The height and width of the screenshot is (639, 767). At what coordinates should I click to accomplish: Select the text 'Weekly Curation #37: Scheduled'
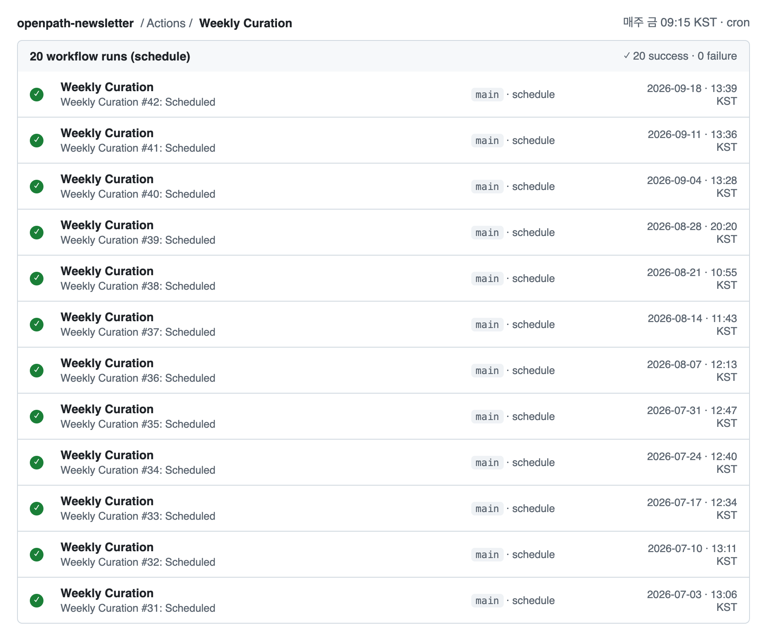tap(138, 332)
